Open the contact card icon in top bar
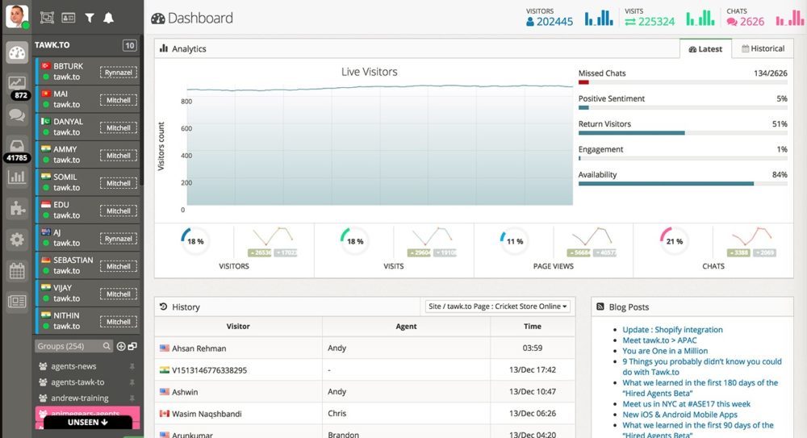Image resolution: width=807 pixels, height=438 pixels. 69,17
